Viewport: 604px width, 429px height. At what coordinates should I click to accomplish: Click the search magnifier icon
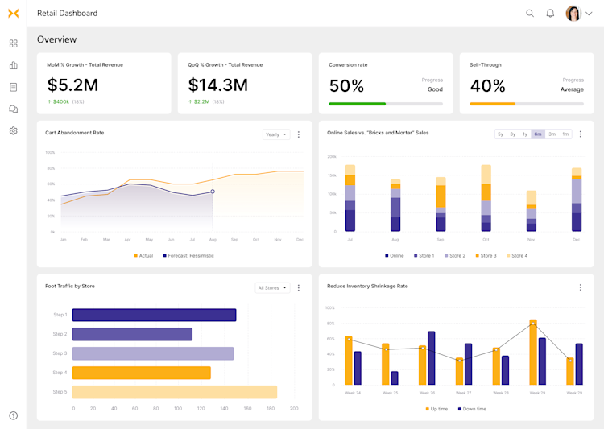(530, 14)
